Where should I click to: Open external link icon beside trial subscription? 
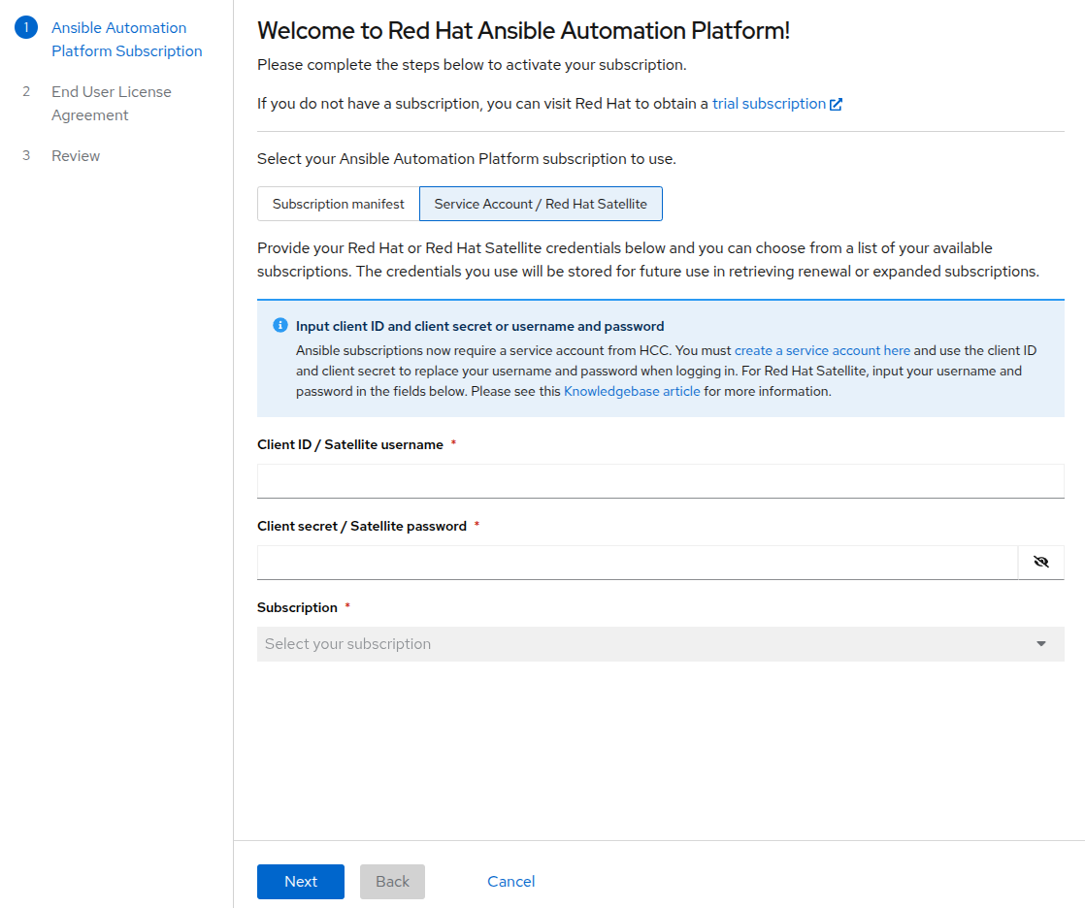coord(836,104)
